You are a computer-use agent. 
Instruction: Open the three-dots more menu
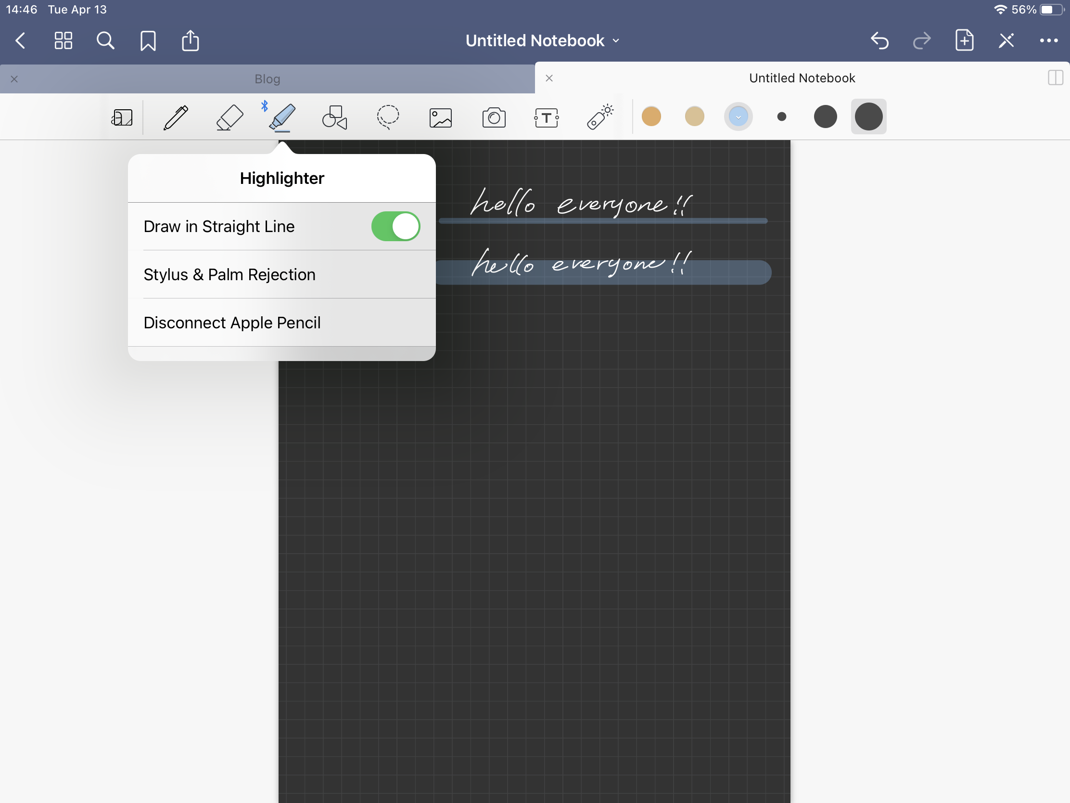tap(1048, 40)
